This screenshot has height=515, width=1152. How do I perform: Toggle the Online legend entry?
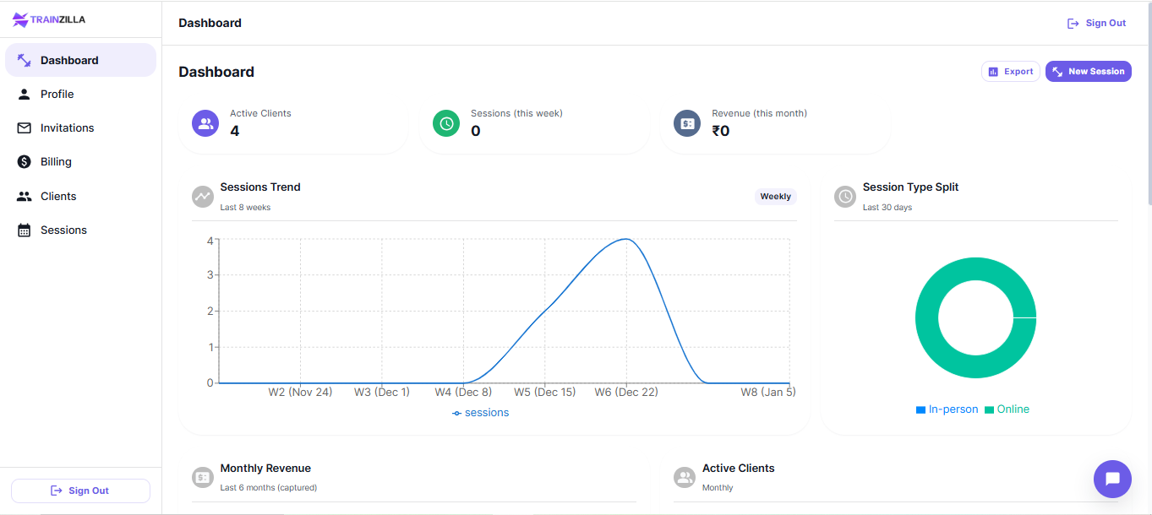[x=1007, y=409]
